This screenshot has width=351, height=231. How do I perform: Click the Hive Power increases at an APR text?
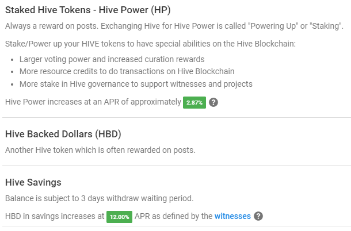[x=93, y=102]
